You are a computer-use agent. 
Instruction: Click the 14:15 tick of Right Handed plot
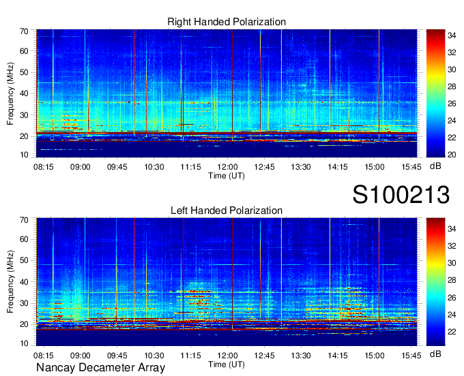(x=338, y=167)
